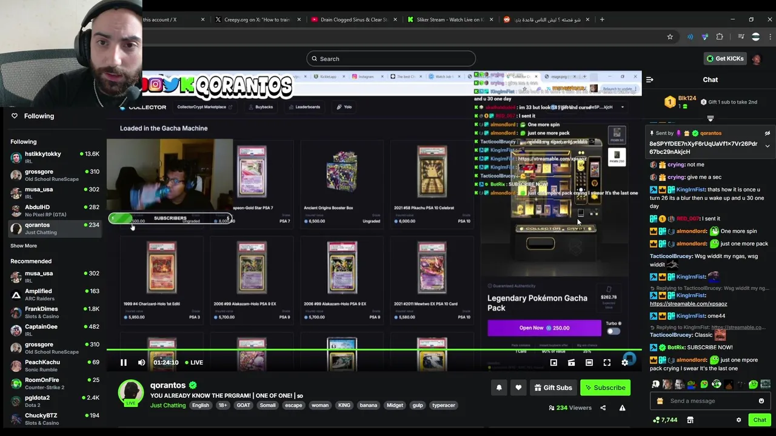
Task: Open hstikkytokky in Following list
Action: (x=55, y=157)
